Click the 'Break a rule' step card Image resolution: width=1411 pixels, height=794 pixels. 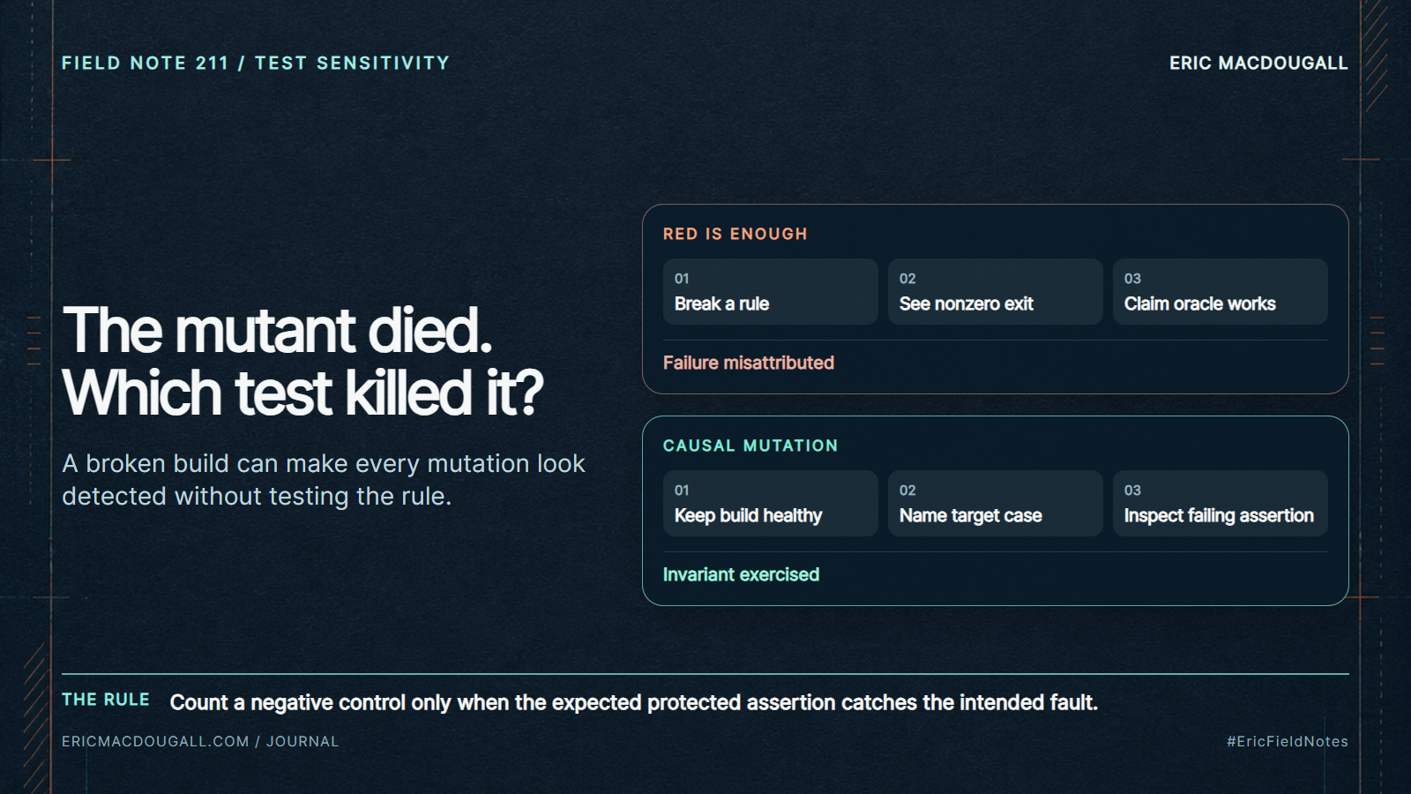(x=770, y=291)
